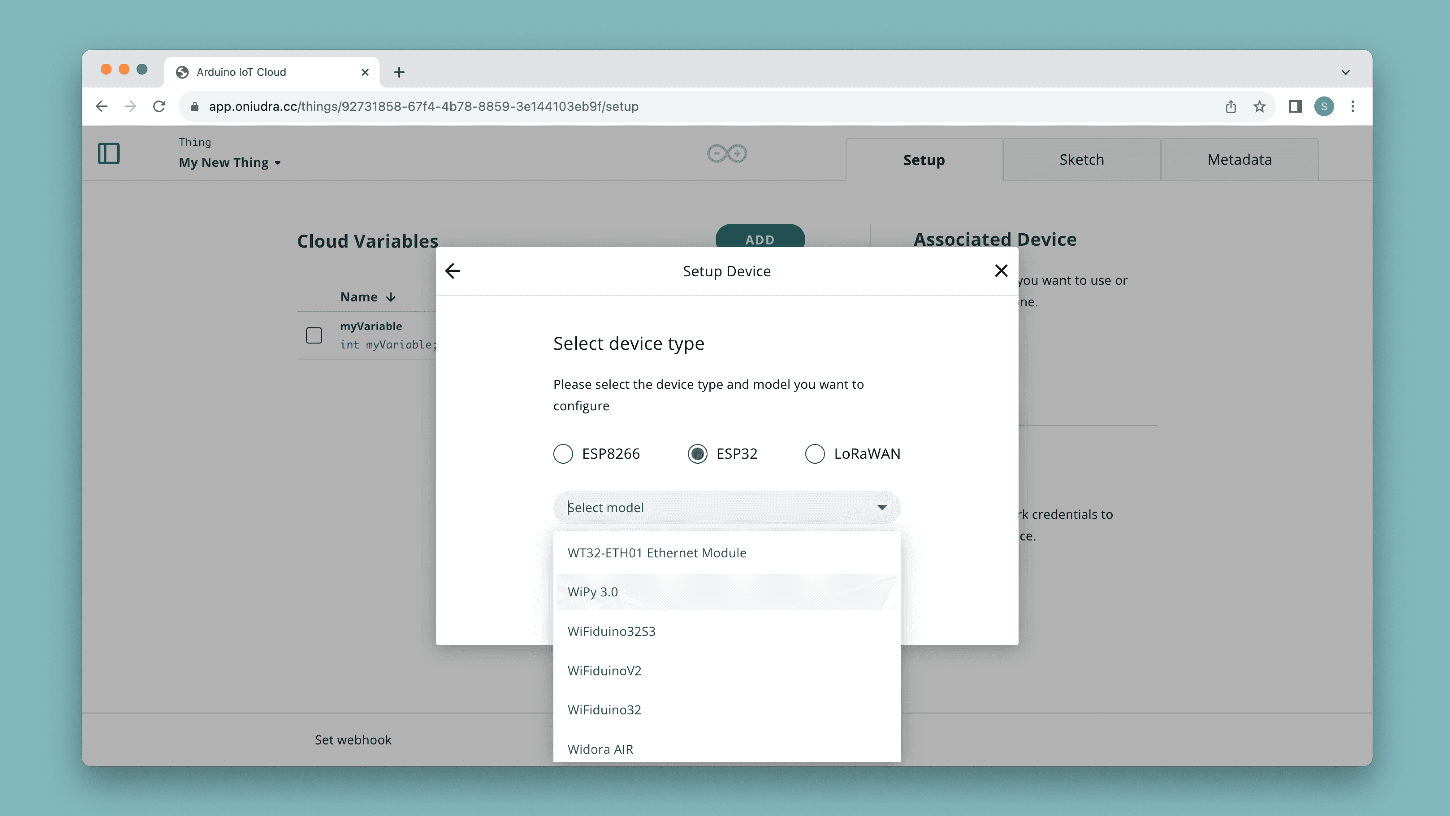Click the Arduino infinity logo

(x=727, y=153)
